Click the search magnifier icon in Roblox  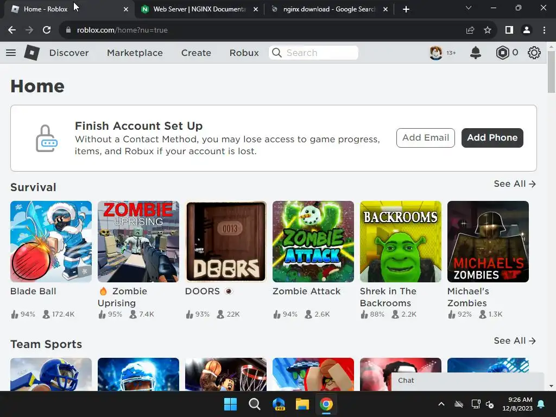[x=276, y=53]
